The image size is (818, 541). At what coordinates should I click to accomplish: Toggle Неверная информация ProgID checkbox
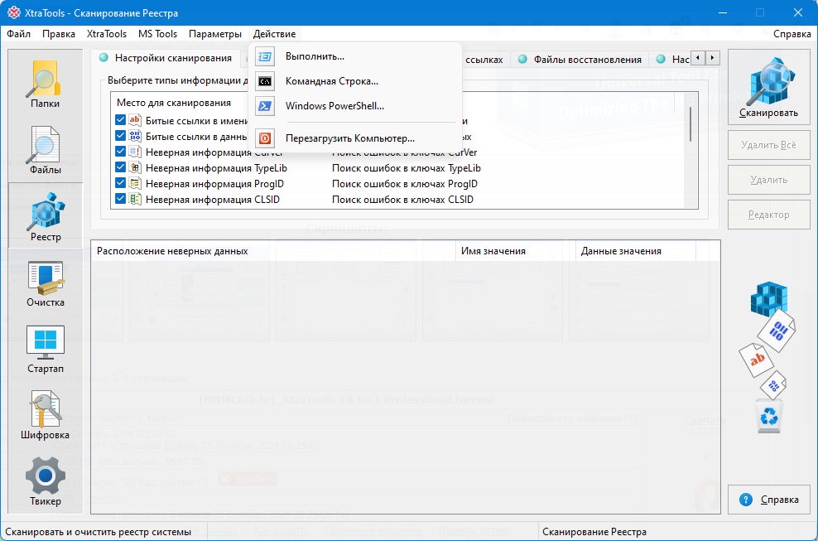(121, 183)
